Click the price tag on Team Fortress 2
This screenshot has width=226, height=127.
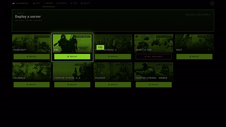point(123,37)
